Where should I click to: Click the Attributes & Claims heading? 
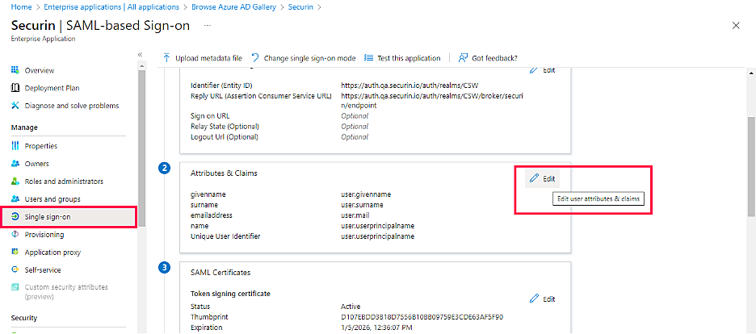point(224,173)
